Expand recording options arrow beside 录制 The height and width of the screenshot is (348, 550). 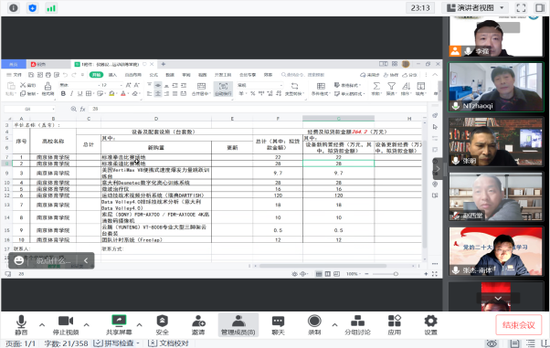(x=334, y=325)
